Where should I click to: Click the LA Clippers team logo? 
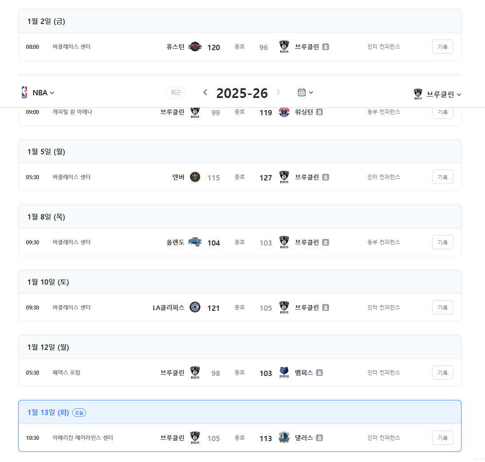point(195,308)
